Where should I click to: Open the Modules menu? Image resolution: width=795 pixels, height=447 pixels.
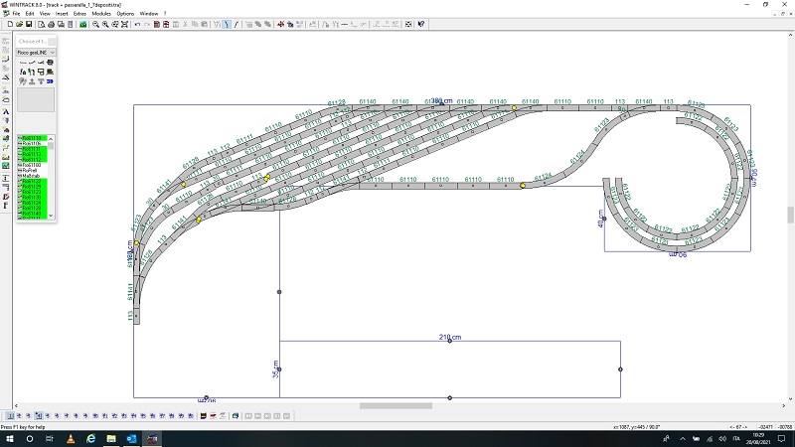[x=101, y=13]
